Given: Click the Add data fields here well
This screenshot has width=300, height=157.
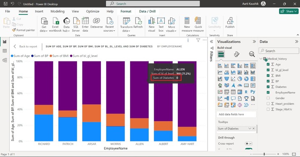Looking at the screenshot, I should pyautogui.click(x=237, y=114).
